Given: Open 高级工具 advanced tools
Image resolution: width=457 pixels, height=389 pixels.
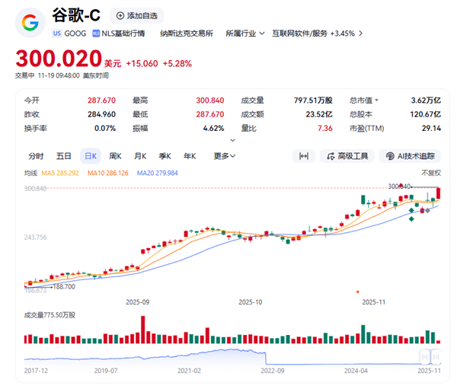Looking at the screenshot, I should tap(347, 156).
